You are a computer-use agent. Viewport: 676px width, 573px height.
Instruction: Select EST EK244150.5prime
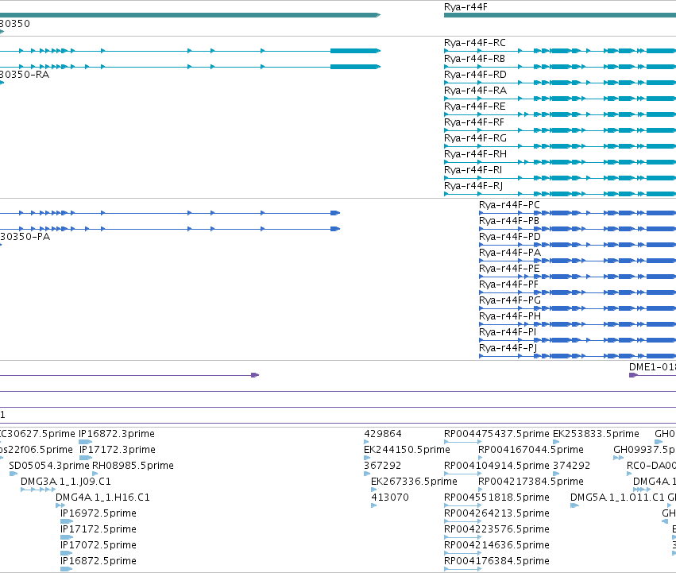tap(407, 450)
